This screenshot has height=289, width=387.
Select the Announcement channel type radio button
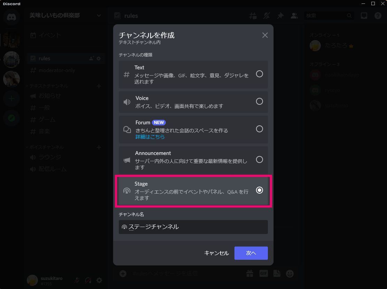[x=260, y=159]
